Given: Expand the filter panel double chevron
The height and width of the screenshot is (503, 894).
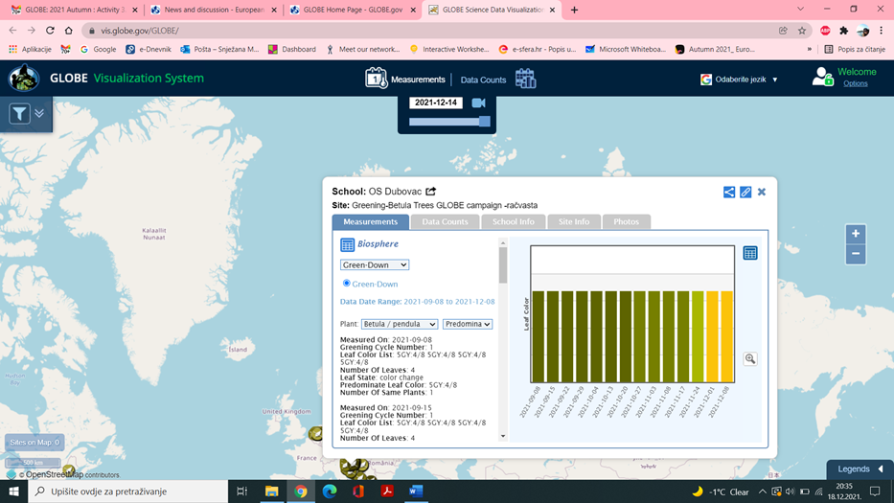Looking at the screenshot, I should (x=39, y=113).
